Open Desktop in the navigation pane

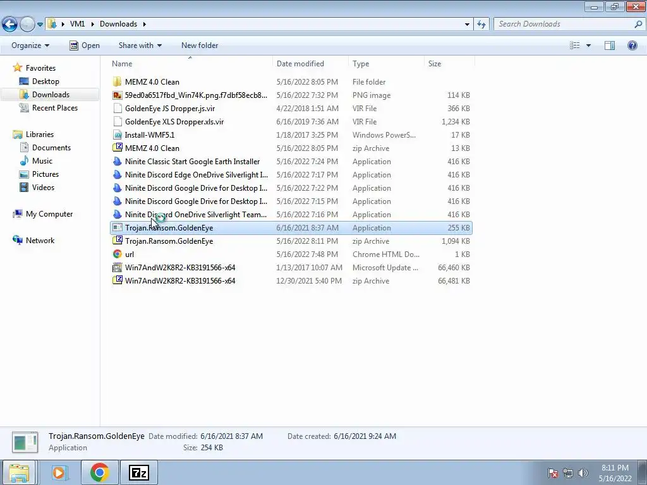45,81
